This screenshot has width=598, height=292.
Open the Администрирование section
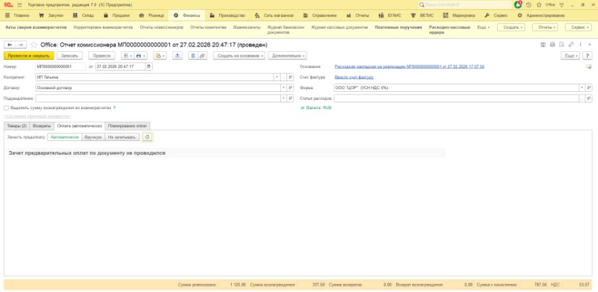541,15
